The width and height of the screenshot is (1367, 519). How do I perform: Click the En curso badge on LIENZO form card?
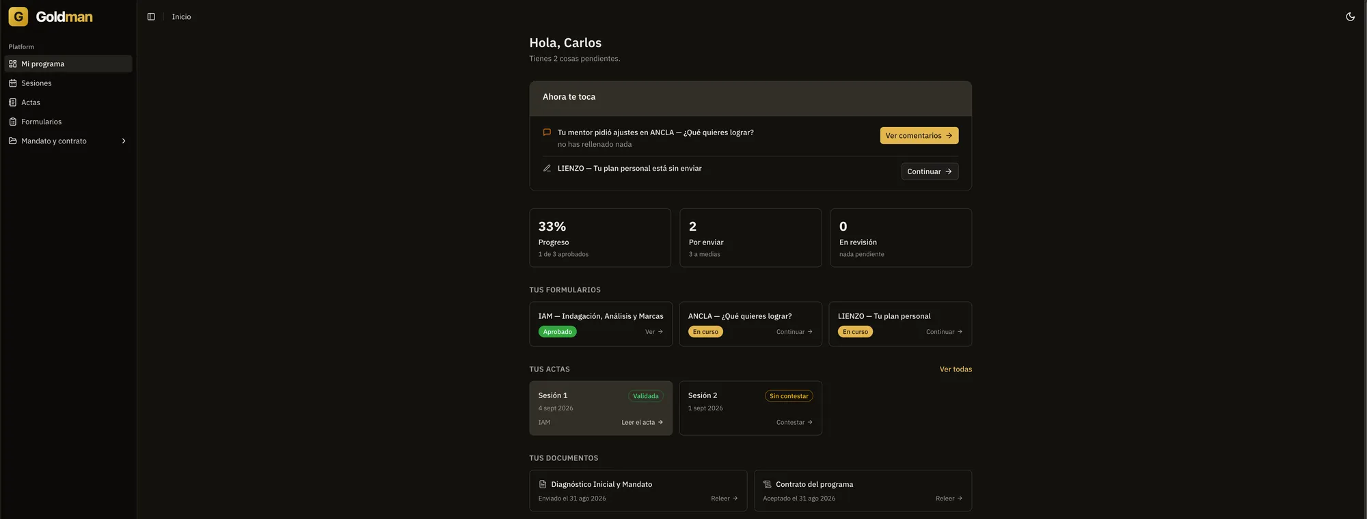855,332
